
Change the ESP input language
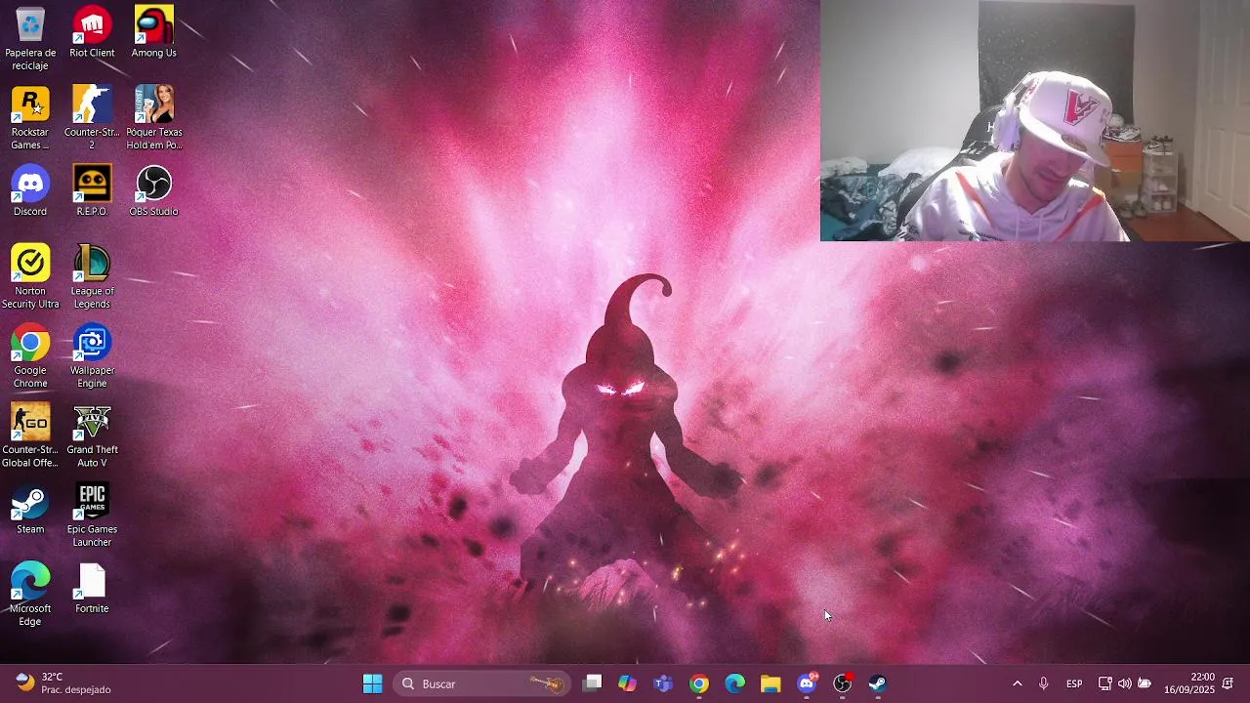(1074, 683)
